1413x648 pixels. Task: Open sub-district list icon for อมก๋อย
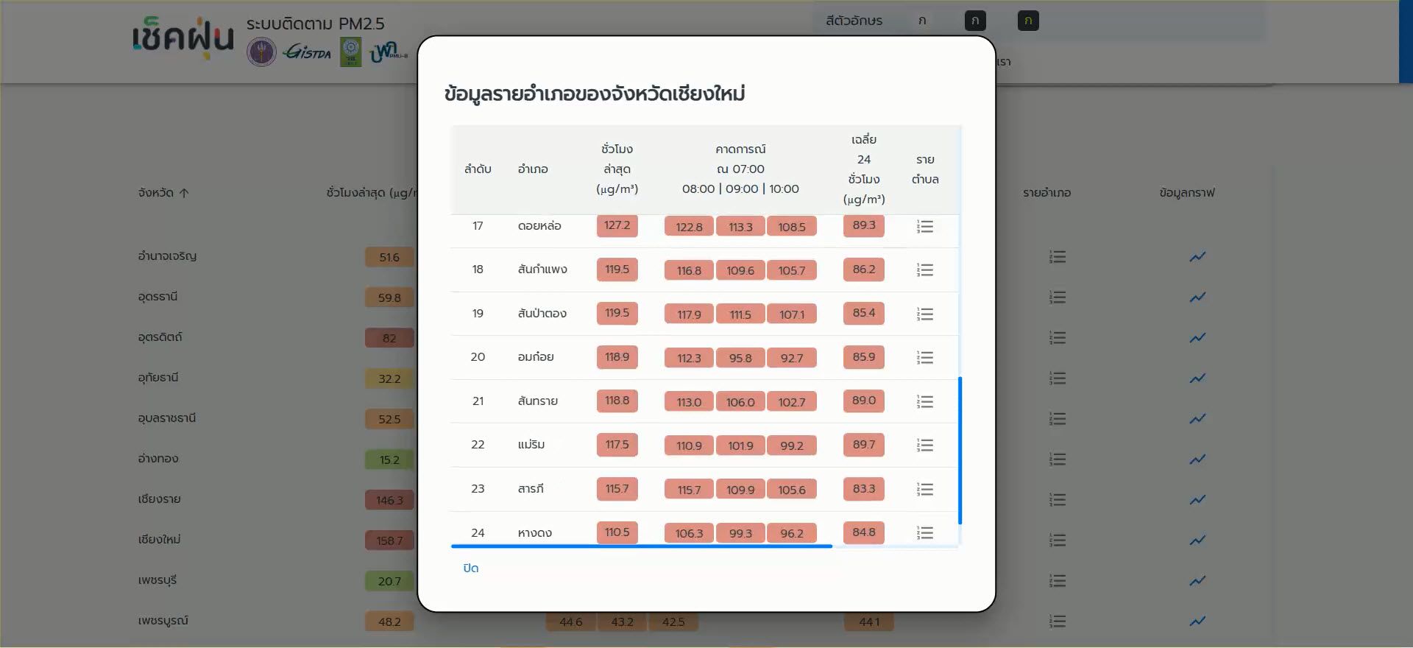coord(925,358)
